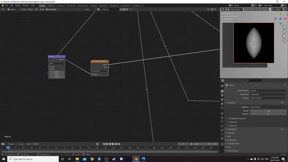The width and height of the screenshot is (288, 162).
Task: Play the timeline animation
Action: [113, 144]
